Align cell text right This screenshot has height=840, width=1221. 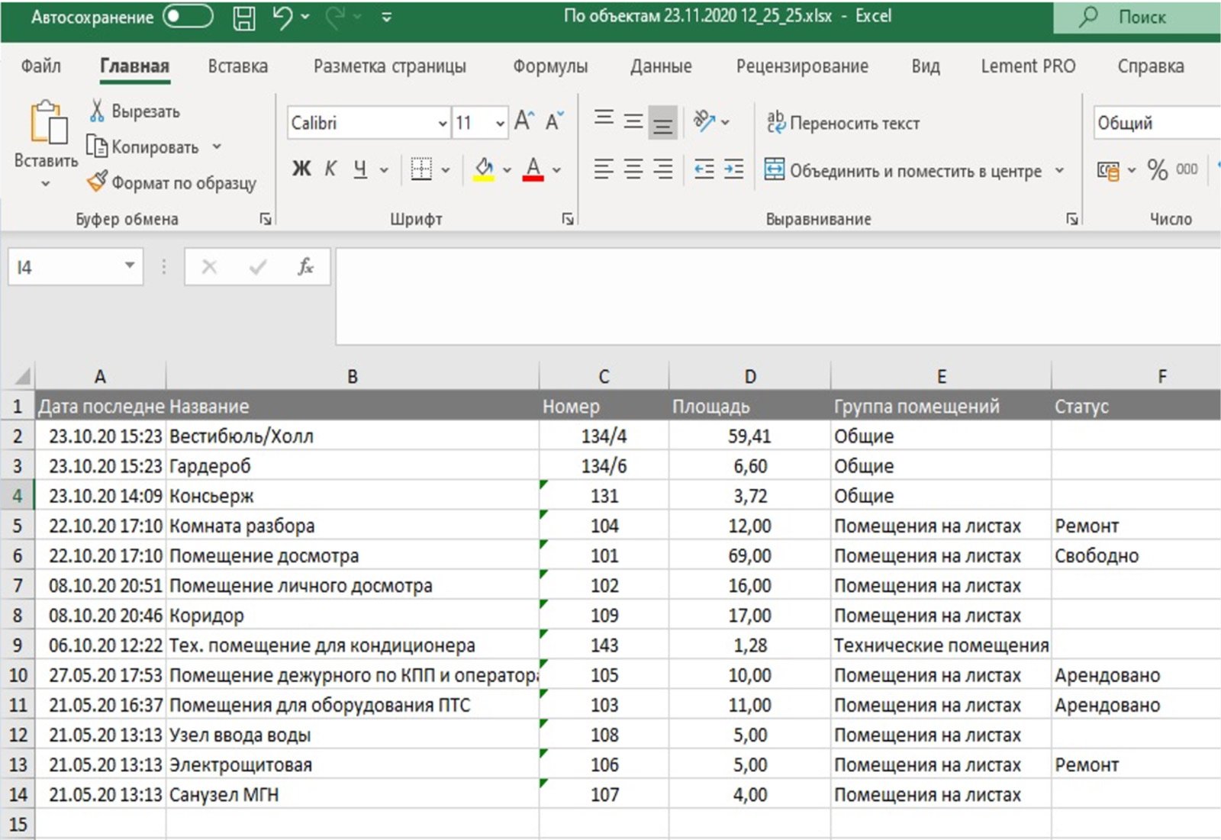tap(663, 169)
